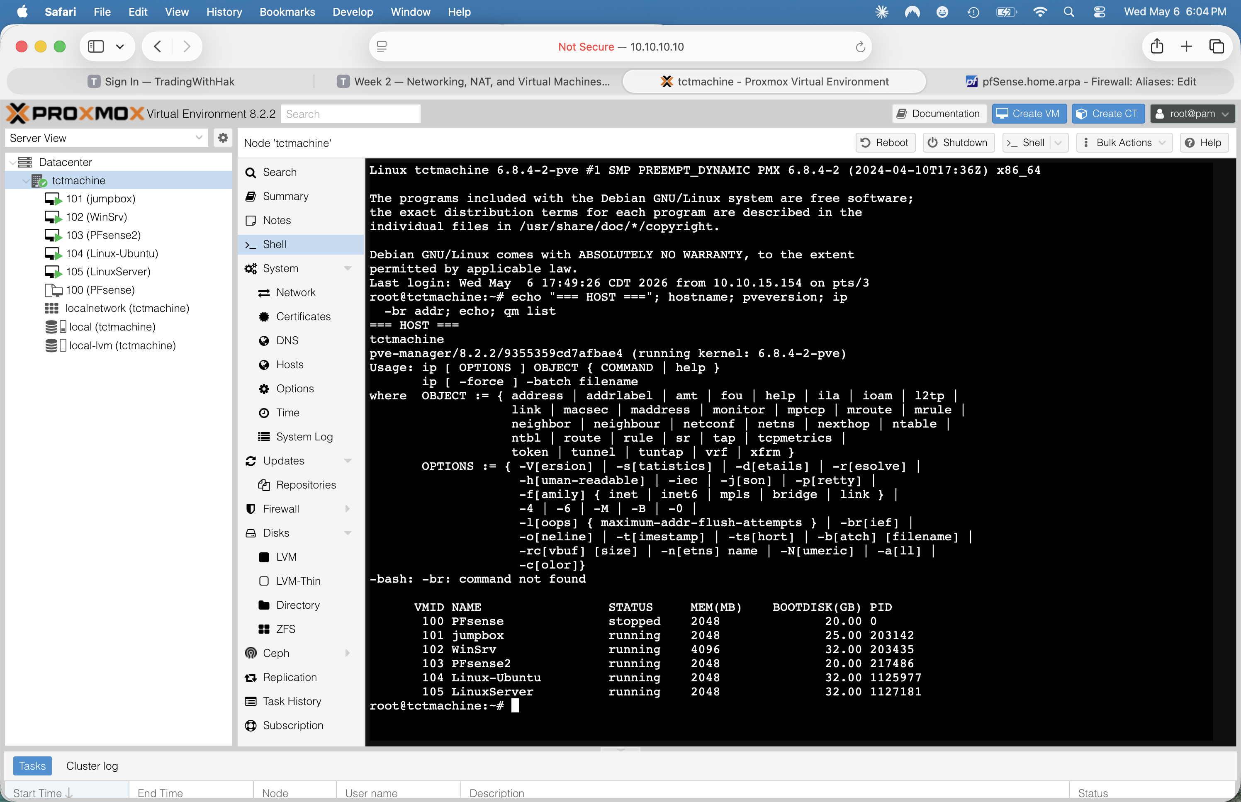Open Safari sidebar options chevron

pos(120,47)
